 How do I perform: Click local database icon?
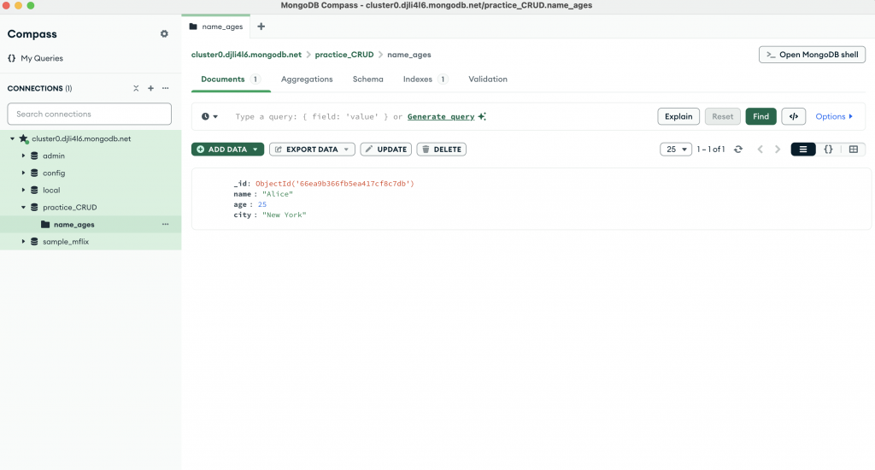[x=34, y=190]
